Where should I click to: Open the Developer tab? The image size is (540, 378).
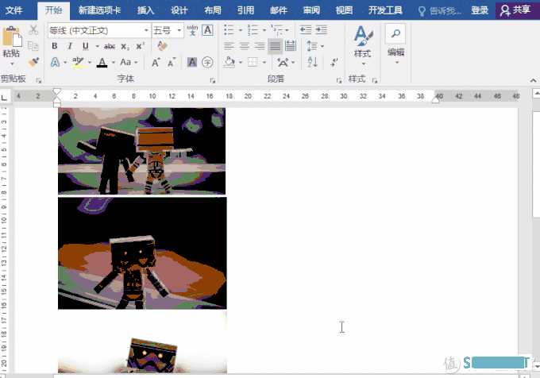click(x=385, y=10)
